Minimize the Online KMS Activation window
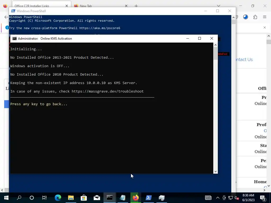The width and height of the screenshot is (271, 203). 188,38
